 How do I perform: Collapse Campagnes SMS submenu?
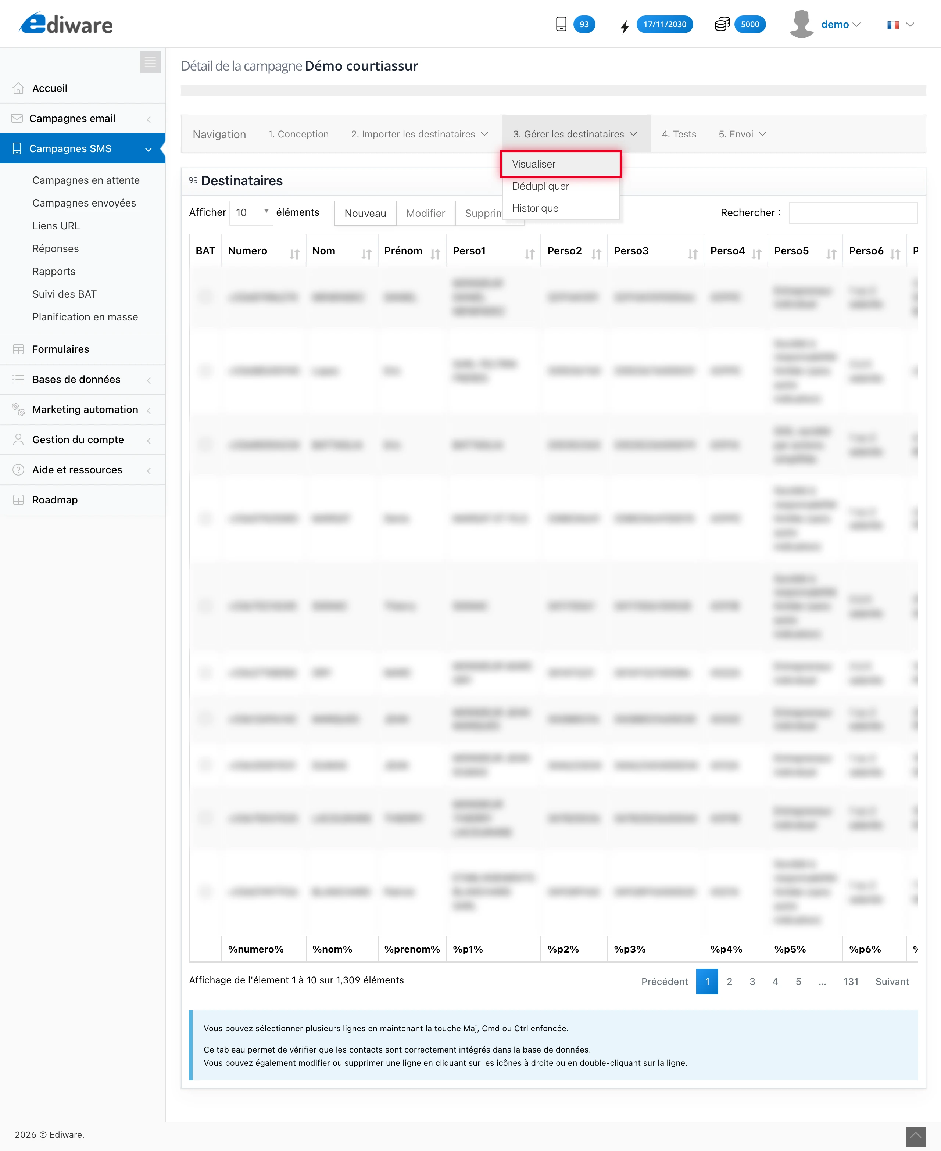point(149,149)
